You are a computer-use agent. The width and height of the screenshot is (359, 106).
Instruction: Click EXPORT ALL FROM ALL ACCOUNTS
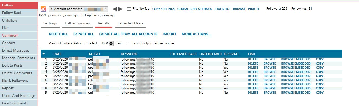coord(128,34)
